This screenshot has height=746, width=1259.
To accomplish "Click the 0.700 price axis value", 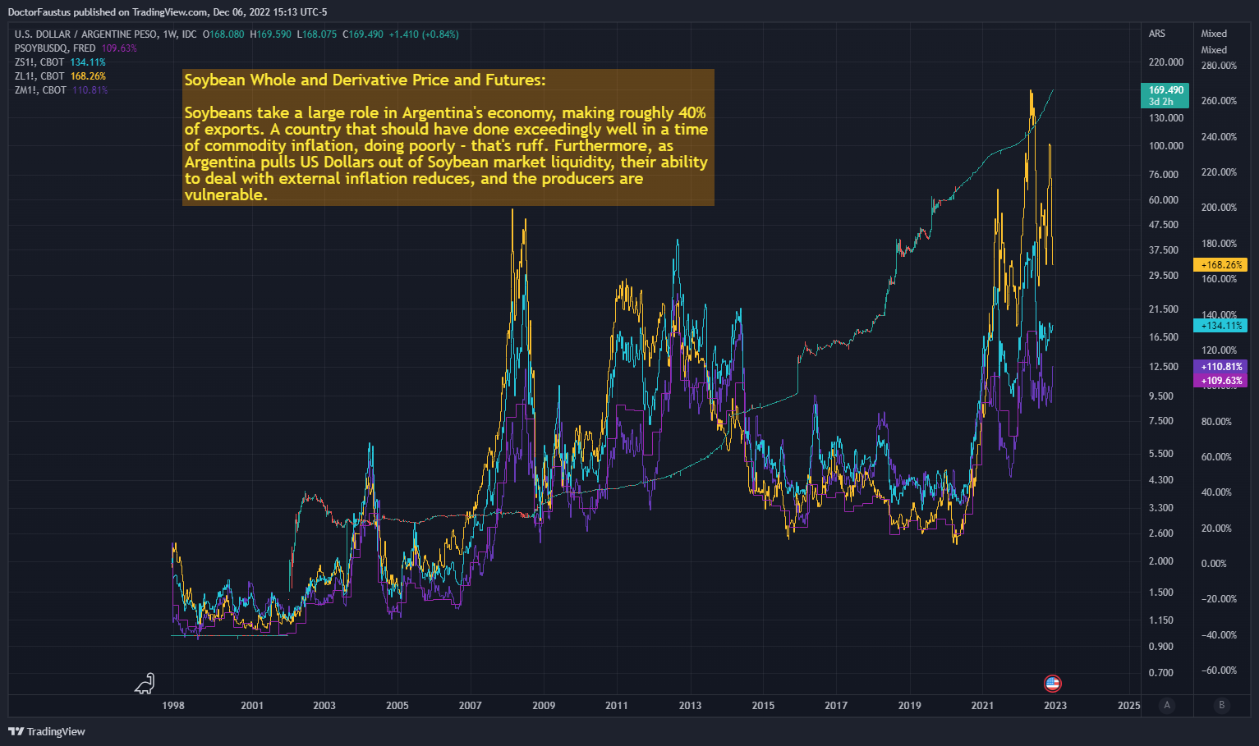I will (1161, 673).
